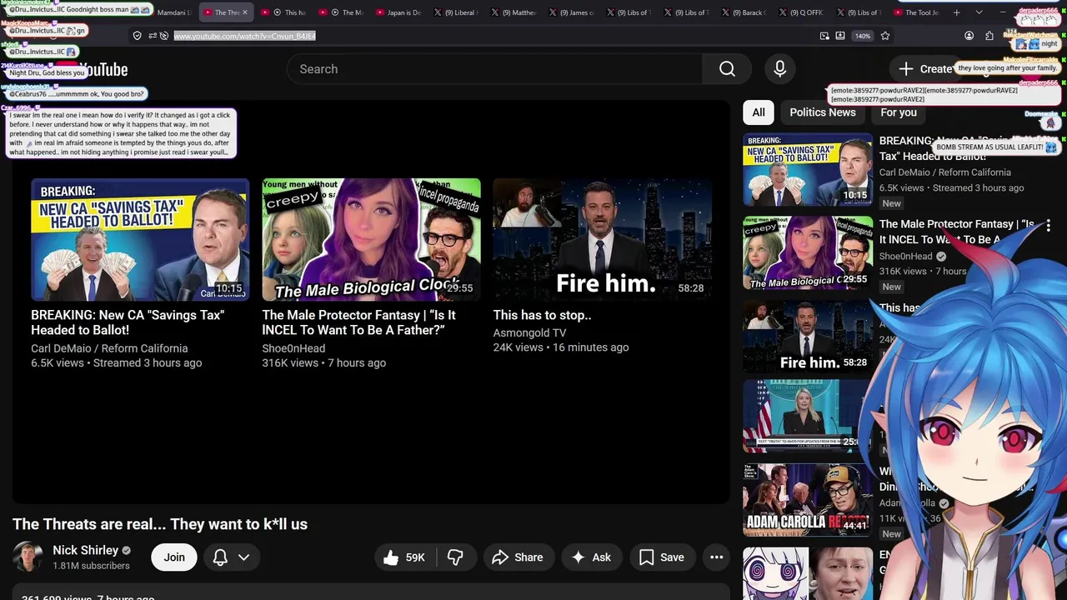Screen dimensions: 1067x600
Task: Open site permissions icon in address bar
Action: (x=153, y=36)
